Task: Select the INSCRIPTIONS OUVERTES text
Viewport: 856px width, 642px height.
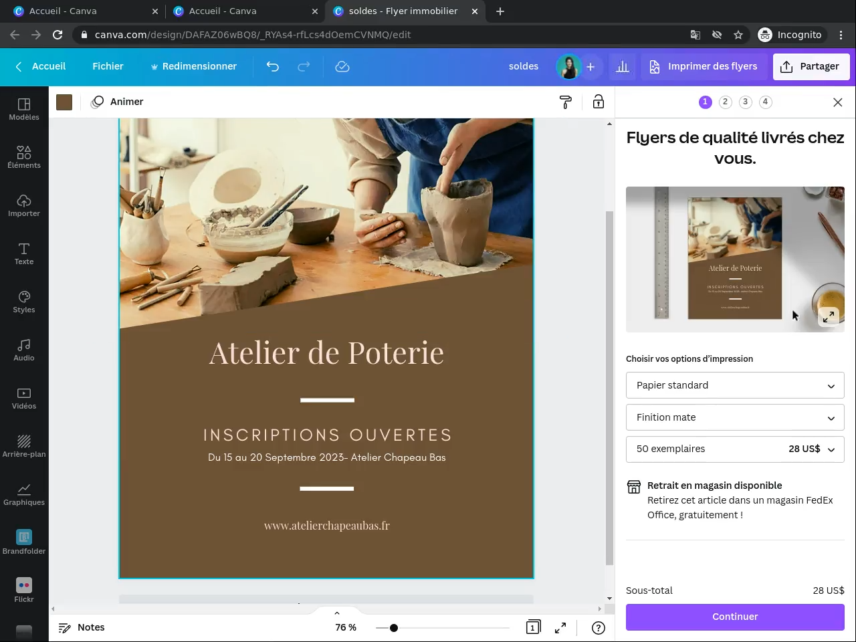Action: click(327, 435)
